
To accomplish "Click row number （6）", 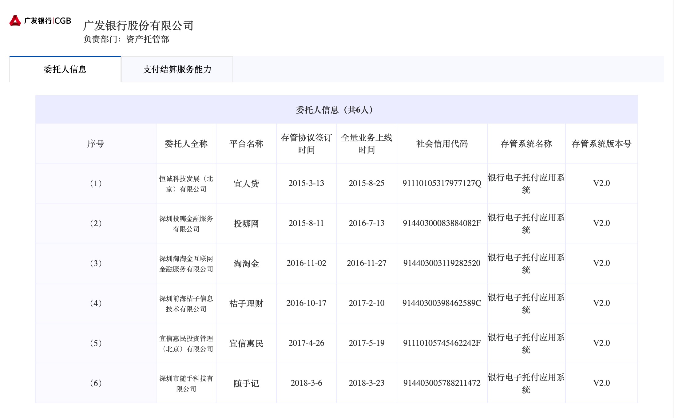I will [x=96, y=383].
